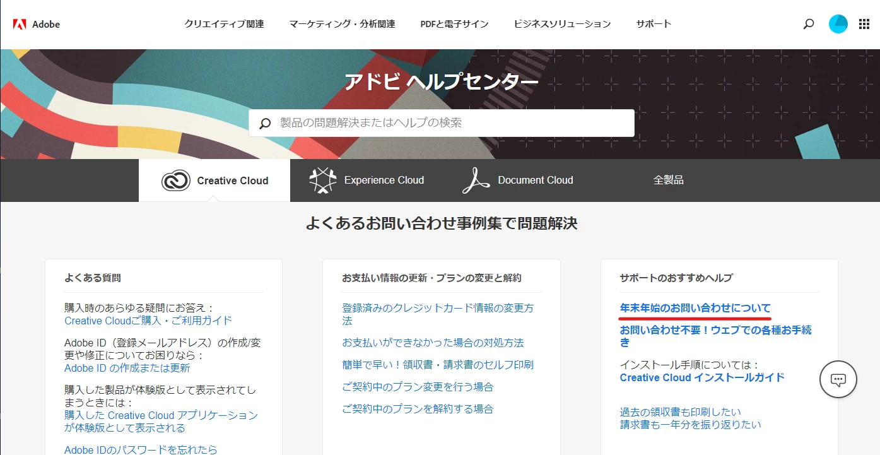The width and height of the screenshot is (880, 455).
Task: Click インストール手順については text
Action: [689, 365]
